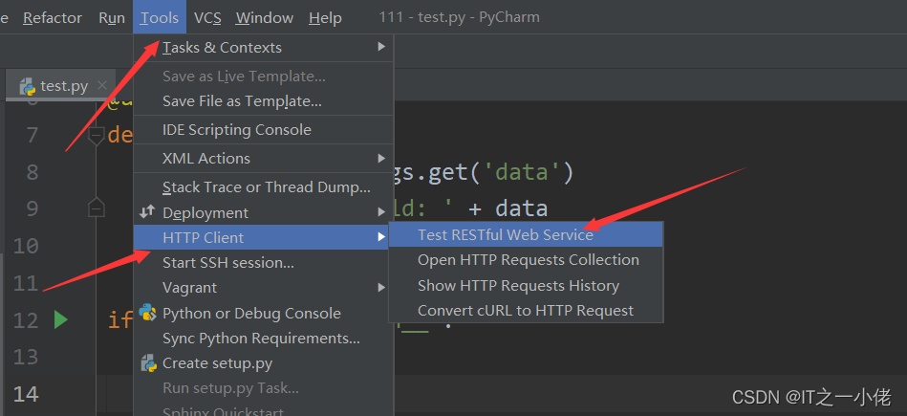Click line number 8 in the gutter

(32, 172)
